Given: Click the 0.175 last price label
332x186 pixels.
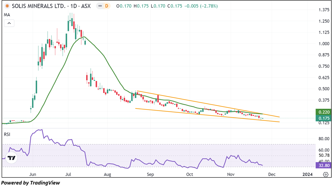Looking at the screenshot, I should (323, 118).
